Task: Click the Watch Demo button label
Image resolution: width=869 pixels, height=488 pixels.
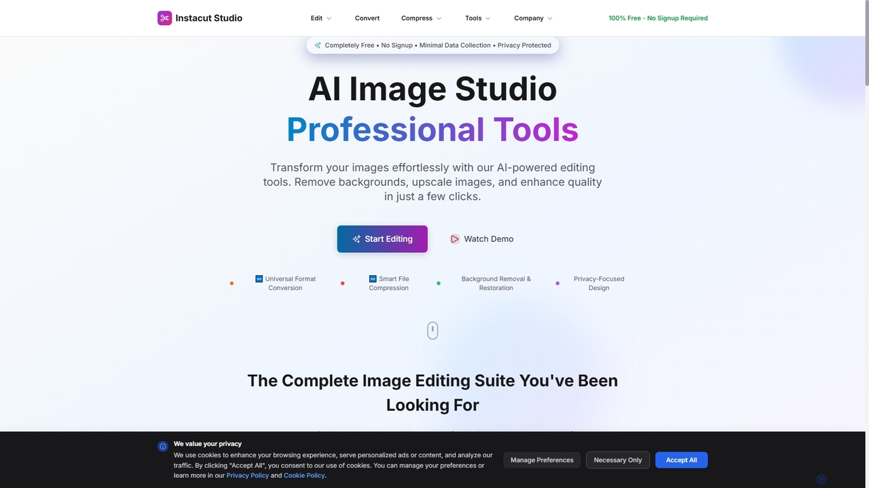Action: [489, 239]
